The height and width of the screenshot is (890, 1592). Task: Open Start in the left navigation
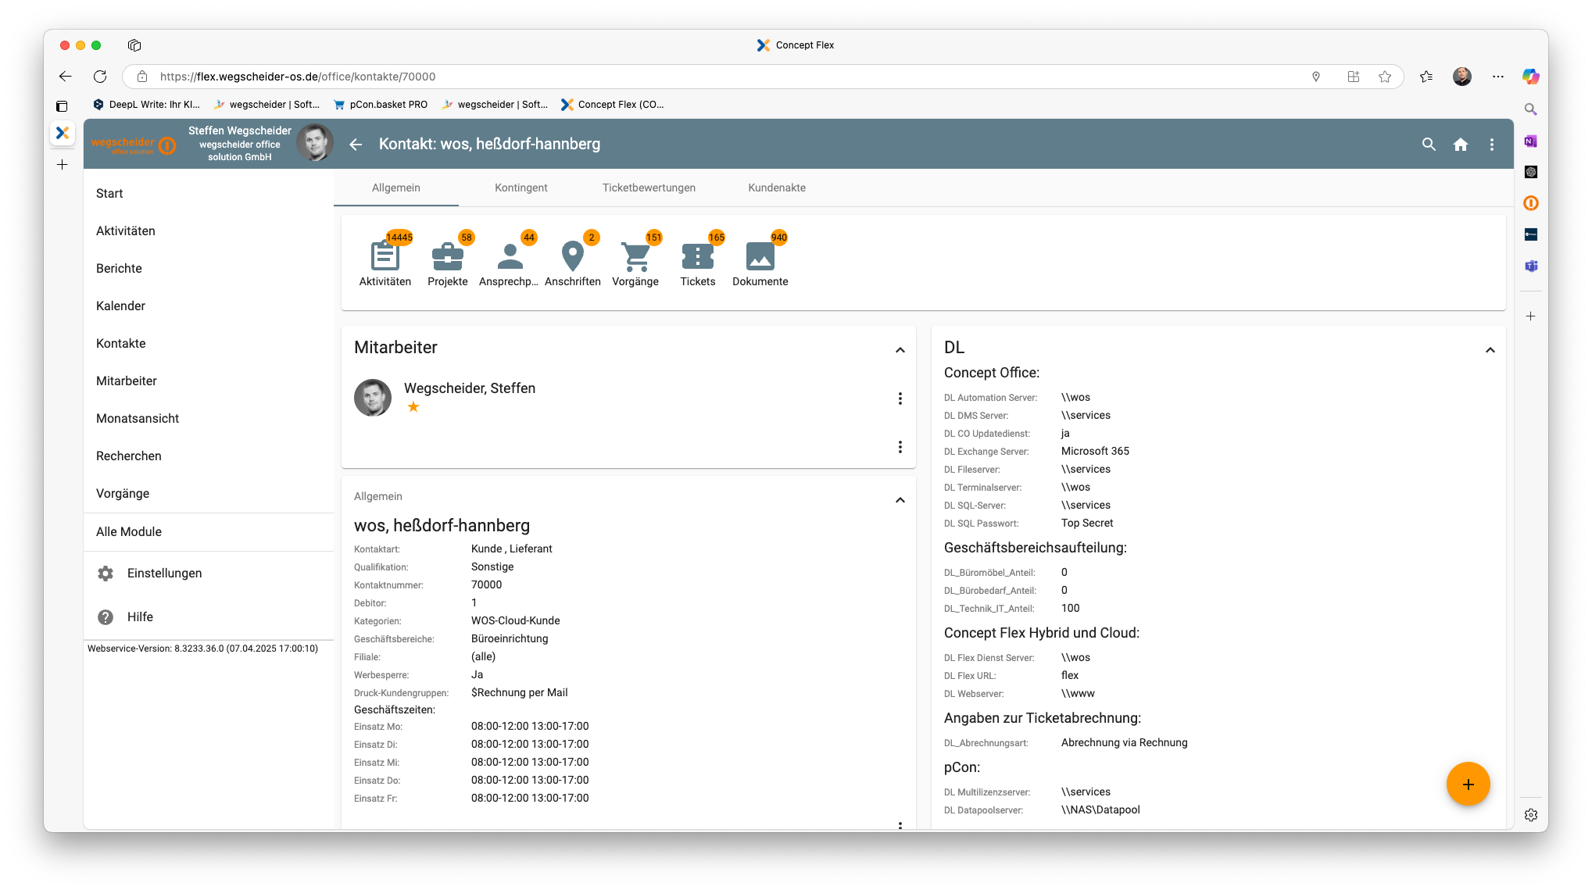tap(209, 194)
